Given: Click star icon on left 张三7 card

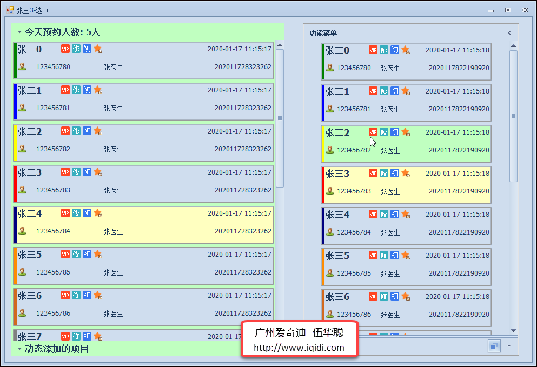Looking at the screenshot, I should coord(98,336).
